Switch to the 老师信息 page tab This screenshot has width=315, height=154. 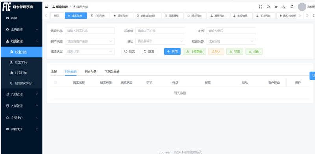(x=242, y=15)
